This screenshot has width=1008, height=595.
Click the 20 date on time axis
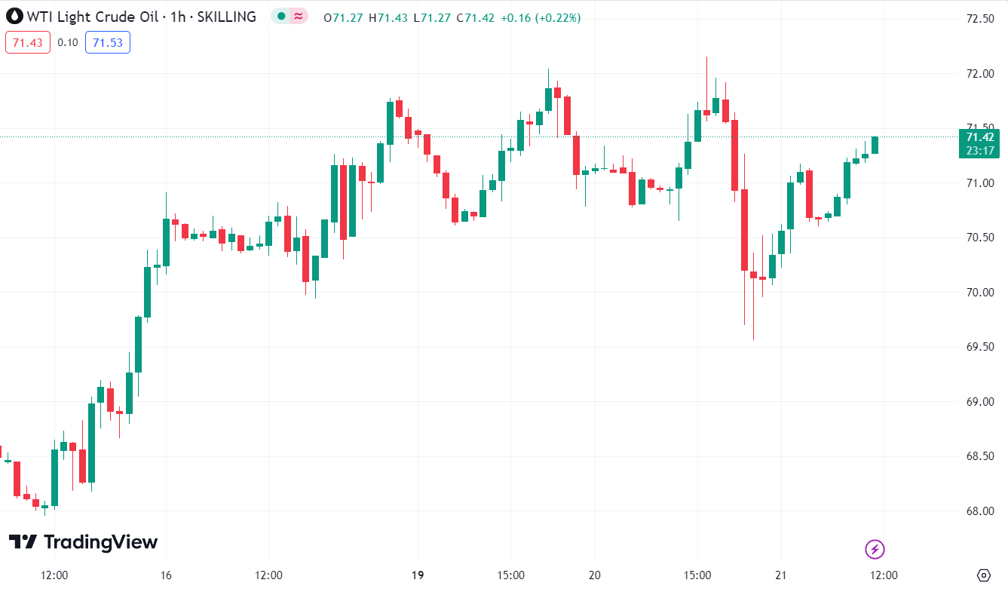pos(594,575)
